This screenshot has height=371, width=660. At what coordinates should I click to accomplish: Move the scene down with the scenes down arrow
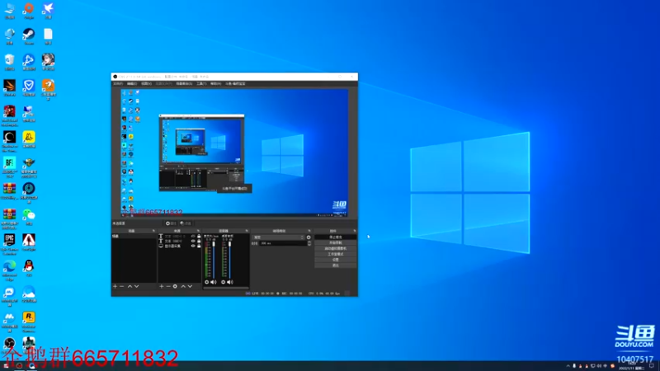pyautogui.click(x=136, y=286)
